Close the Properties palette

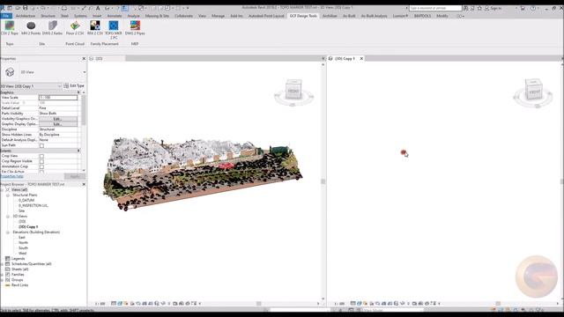84,58
